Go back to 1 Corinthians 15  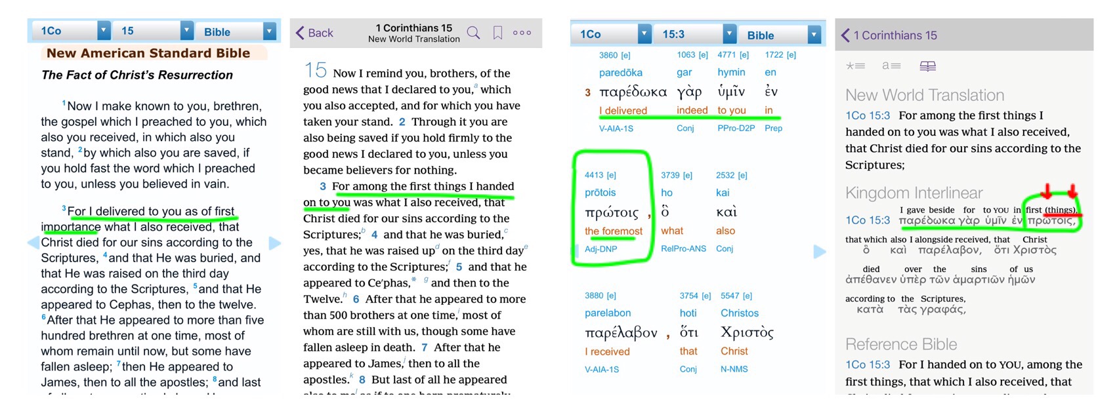(x=890, y=35)
